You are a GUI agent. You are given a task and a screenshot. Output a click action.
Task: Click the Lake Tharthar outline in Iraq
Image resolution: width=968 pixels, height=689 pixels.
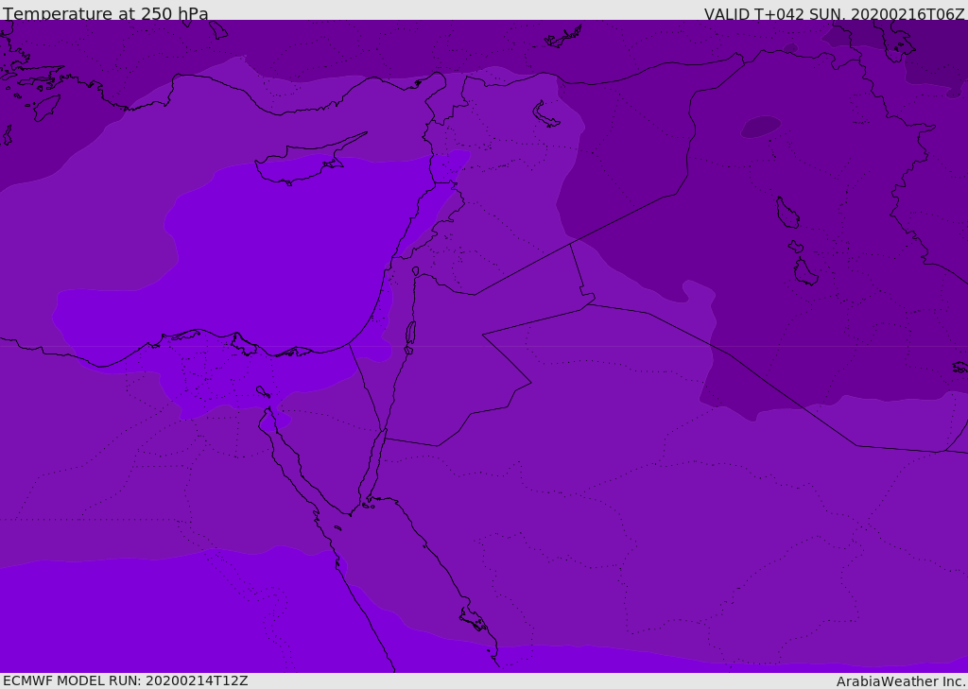pos(786,213)
